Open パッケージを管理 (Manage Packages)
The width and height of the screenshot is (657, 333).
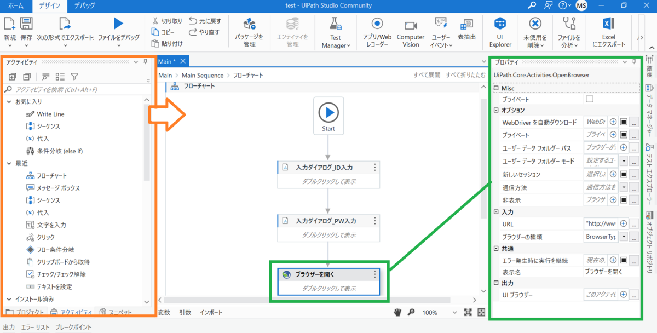click(249, 32)
